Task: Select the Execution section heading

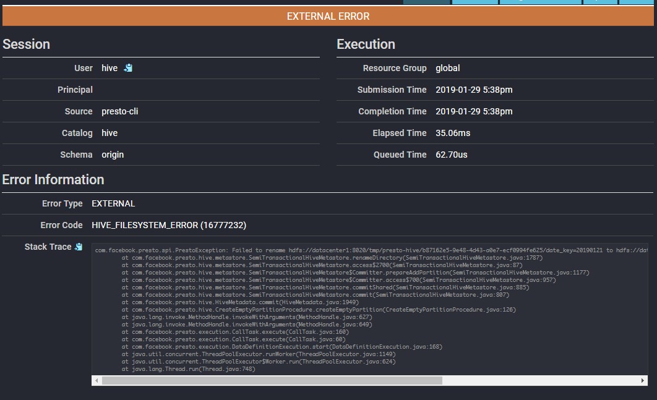Action: (366, 44)
